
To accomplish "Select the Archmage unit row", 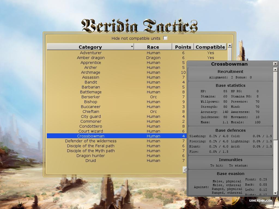I will coord(117,72).
